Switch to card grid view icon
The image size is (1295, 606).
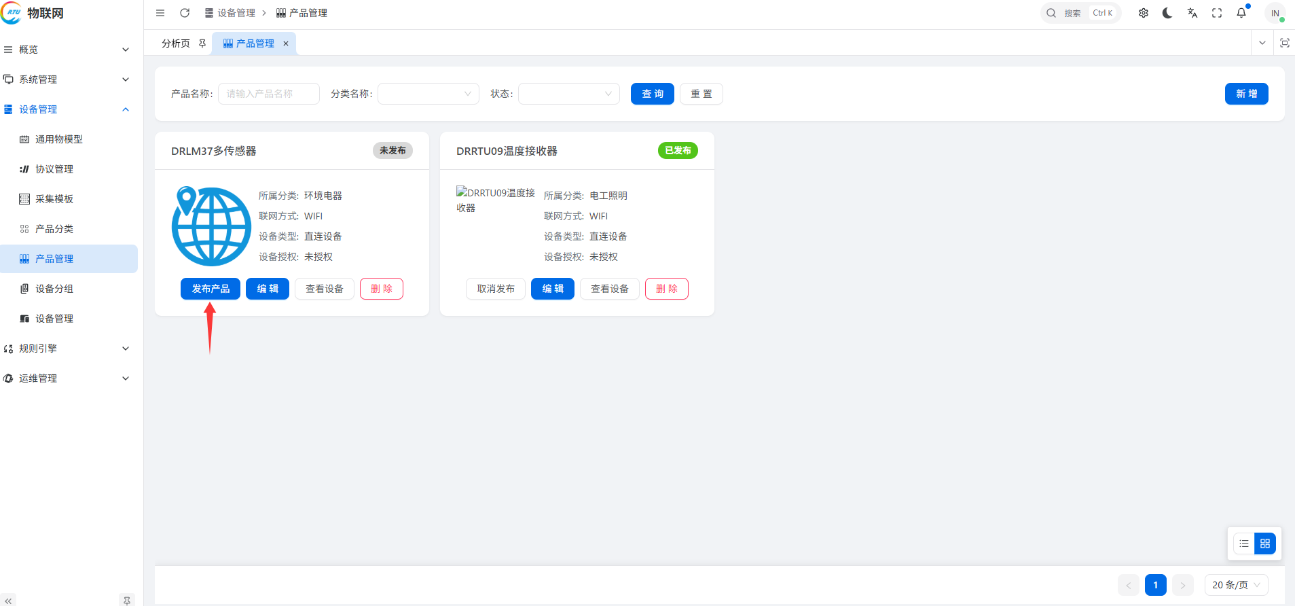click(1265, 543)
